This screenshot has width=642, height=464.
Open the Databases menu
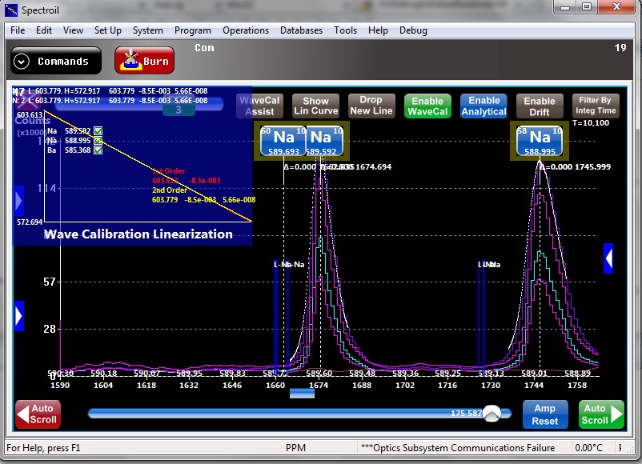[301, 30]
